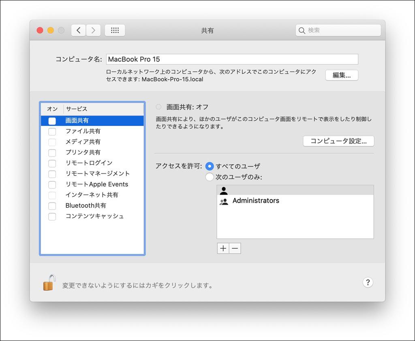Viewport: 415px width, 341px height.
Task: Select Bluetooth共有 service row
Action: tap(92, 205)
